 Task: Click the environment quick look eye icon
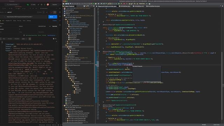point(60,8)
